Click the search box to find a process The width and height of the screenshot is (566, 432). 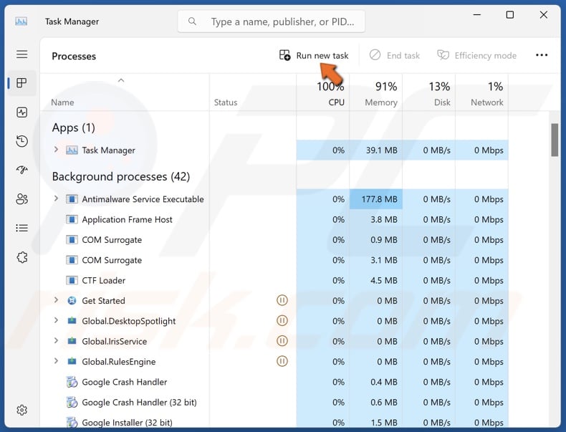pos(271,21)
